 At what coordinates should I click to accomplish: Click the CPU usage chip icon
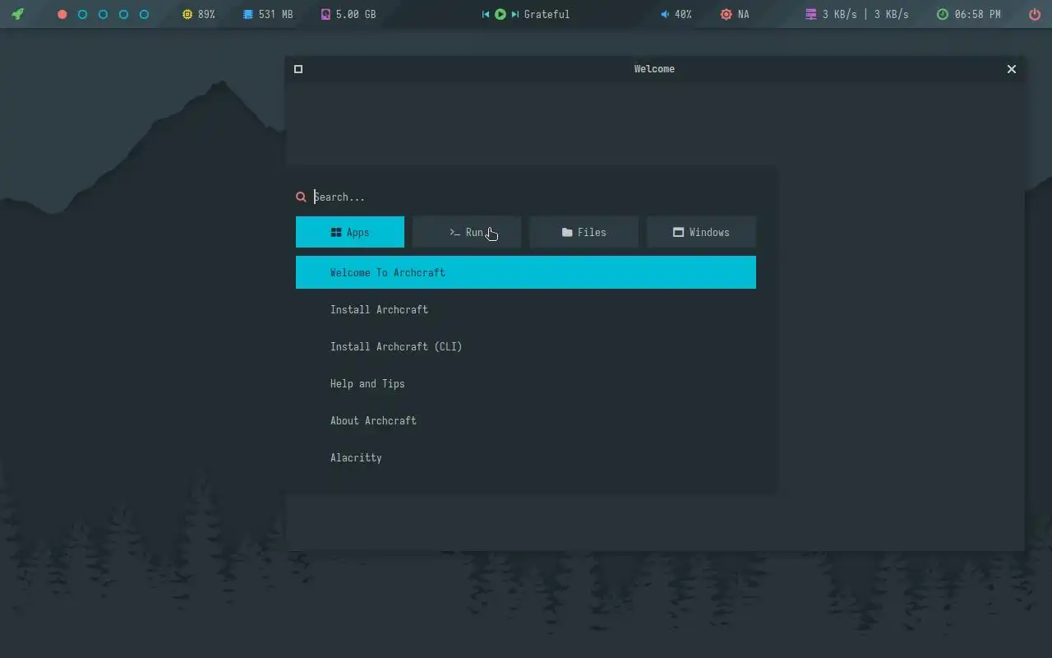187,15
